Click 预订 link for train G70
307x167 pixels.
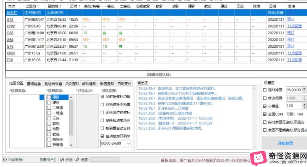tap(291, 47)
